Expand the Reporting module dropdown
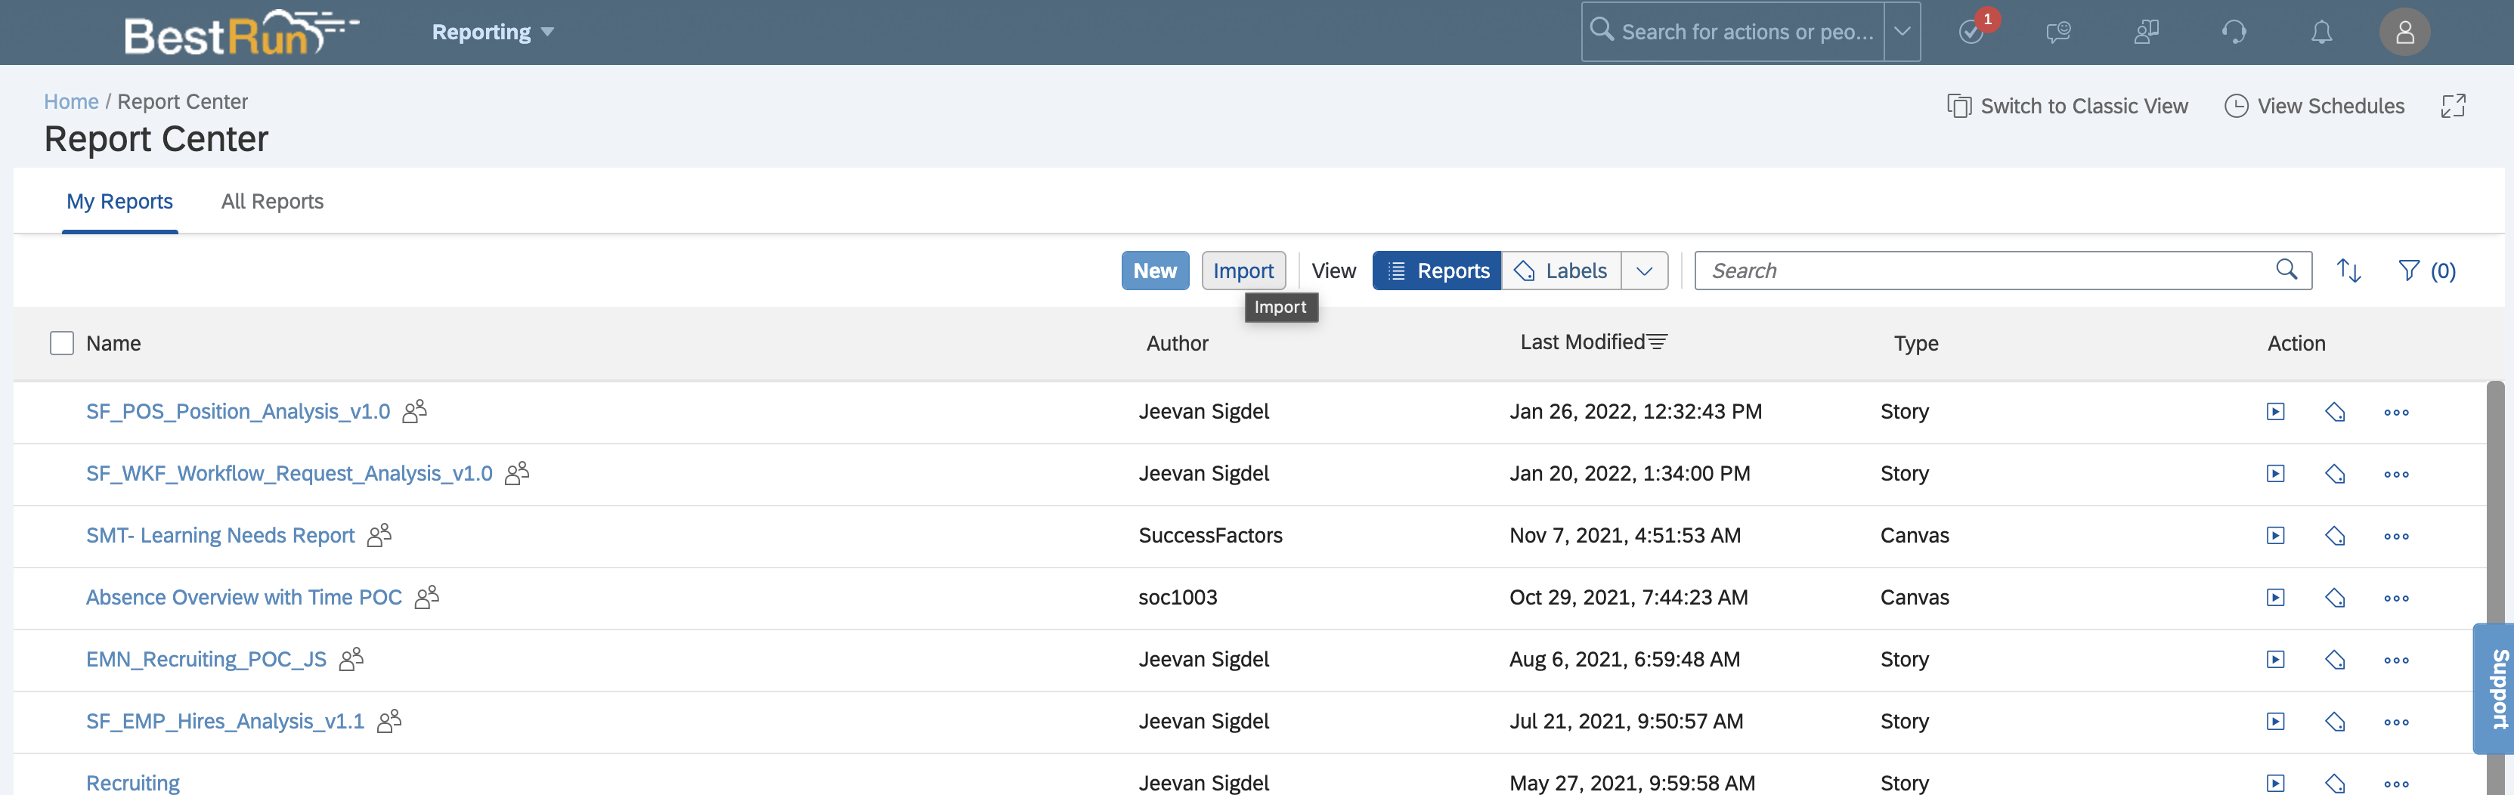The width and height of the screenshot is (2514, 795). pos(493,32)
